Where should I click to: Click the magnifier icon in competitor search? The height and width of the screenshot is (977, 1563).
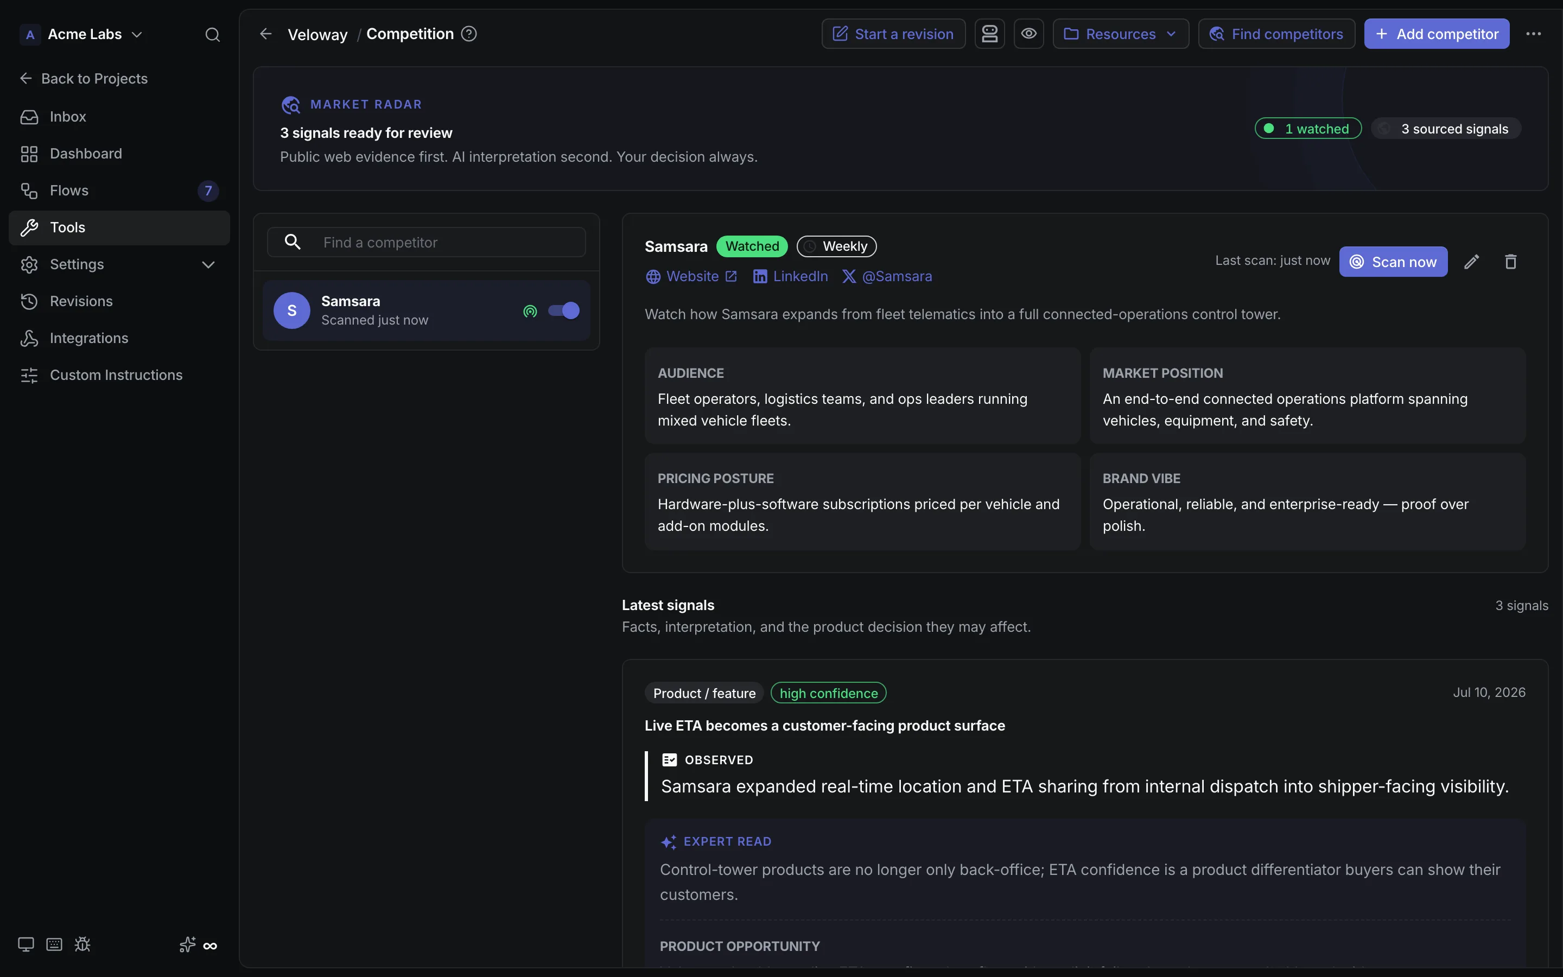coord(293,242)
